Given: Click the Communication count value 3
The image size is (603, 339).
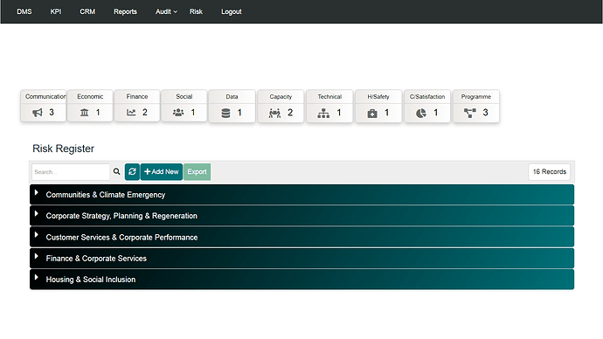Looking at the screenshot, I should (52, 112).
